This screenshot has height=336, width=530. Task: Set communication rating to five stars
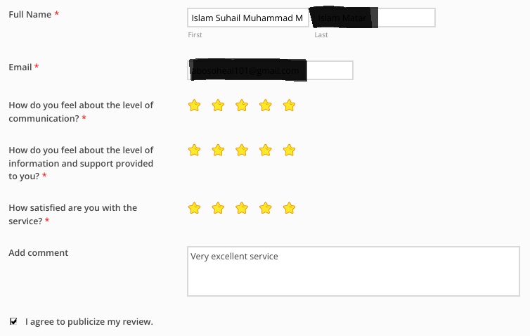tap(289, 105)
